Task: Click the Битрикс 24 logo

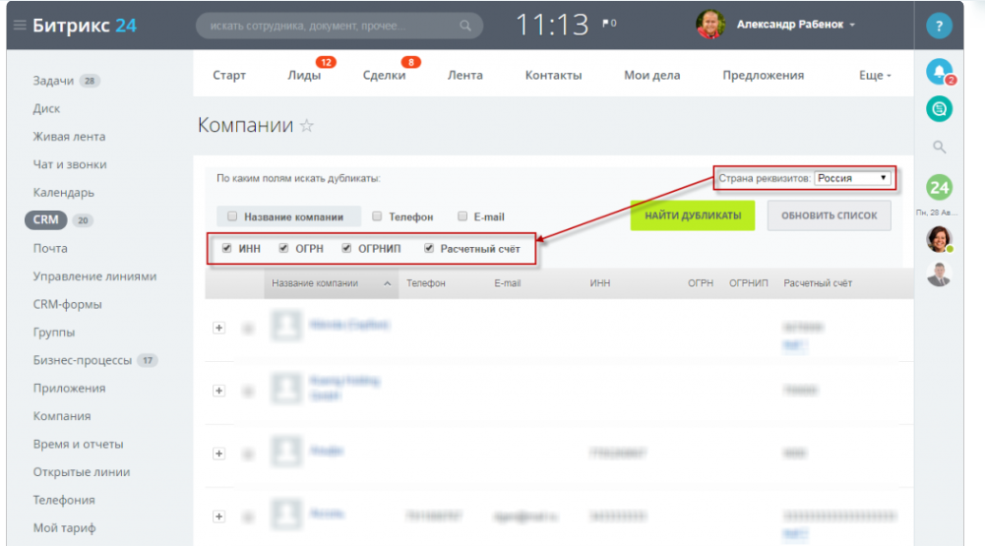Action: pos(85,26)
